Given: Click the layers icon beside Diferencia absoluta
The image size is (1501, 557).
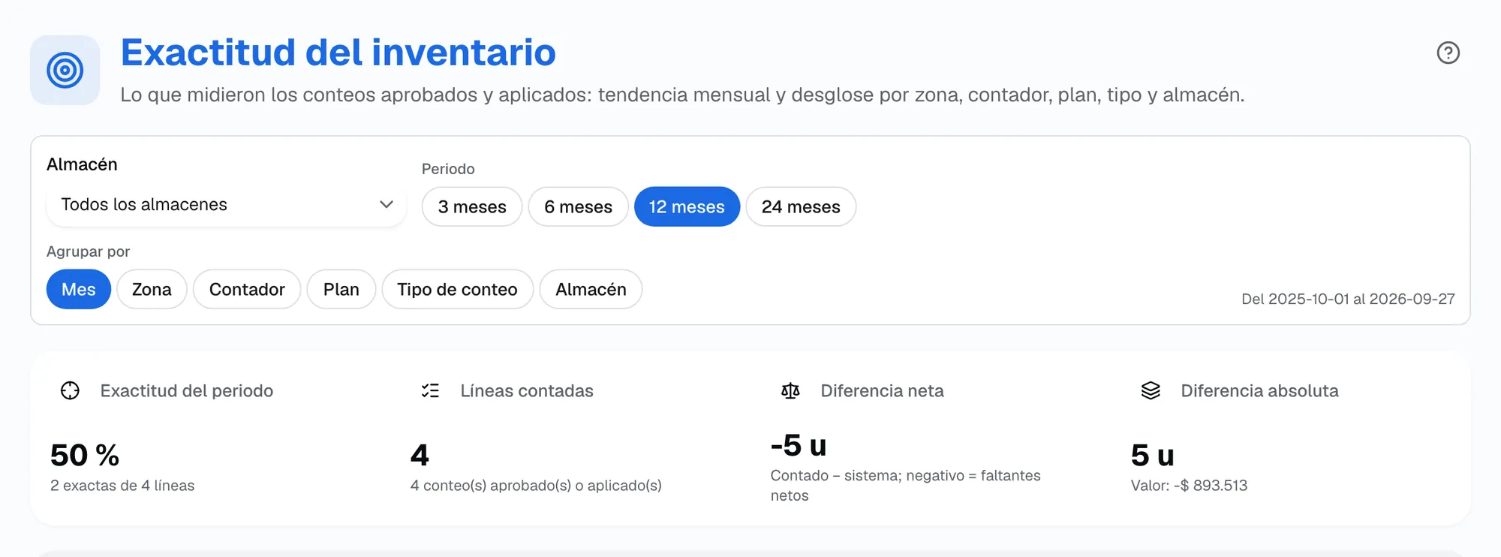Looking at the screenshot, I should click(1151, 390).
